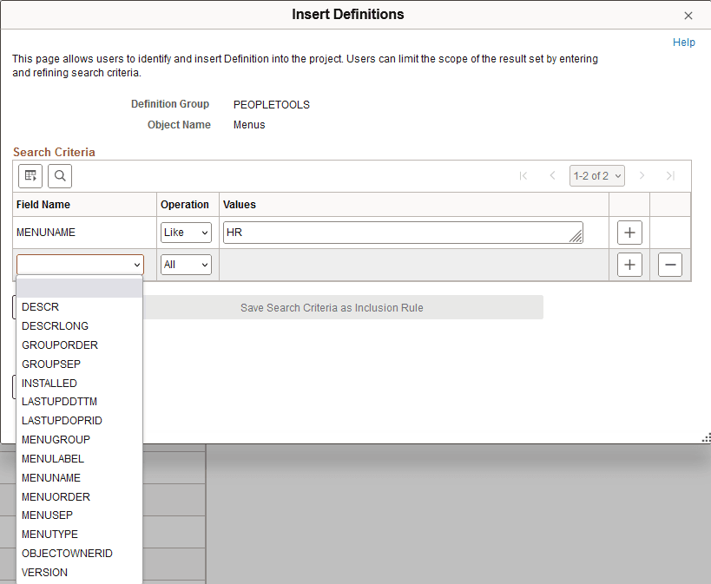Click the Find icon in the Search Criteria grid
The image size is (711, 584).
(59, 175)
